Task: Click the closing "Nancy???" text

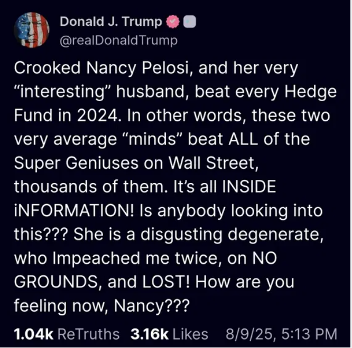Action: tap(152, 306)
